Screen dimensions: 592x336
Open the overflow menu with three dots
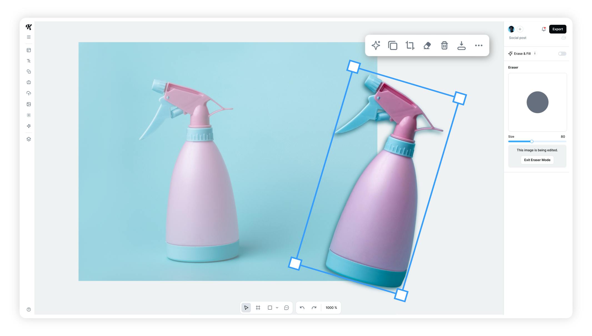point(478,45)
